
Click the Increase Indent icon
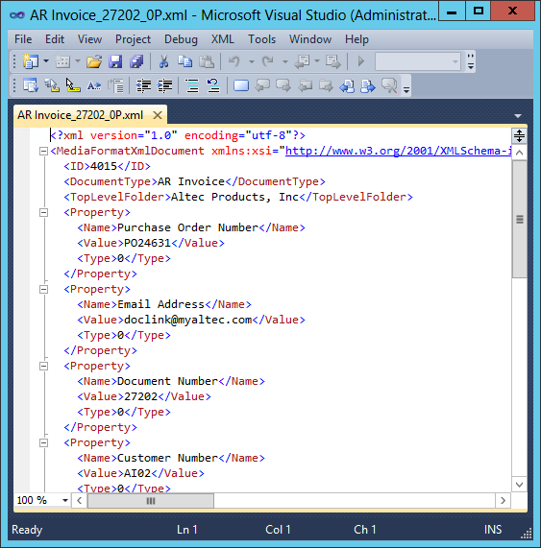point(165,85)
